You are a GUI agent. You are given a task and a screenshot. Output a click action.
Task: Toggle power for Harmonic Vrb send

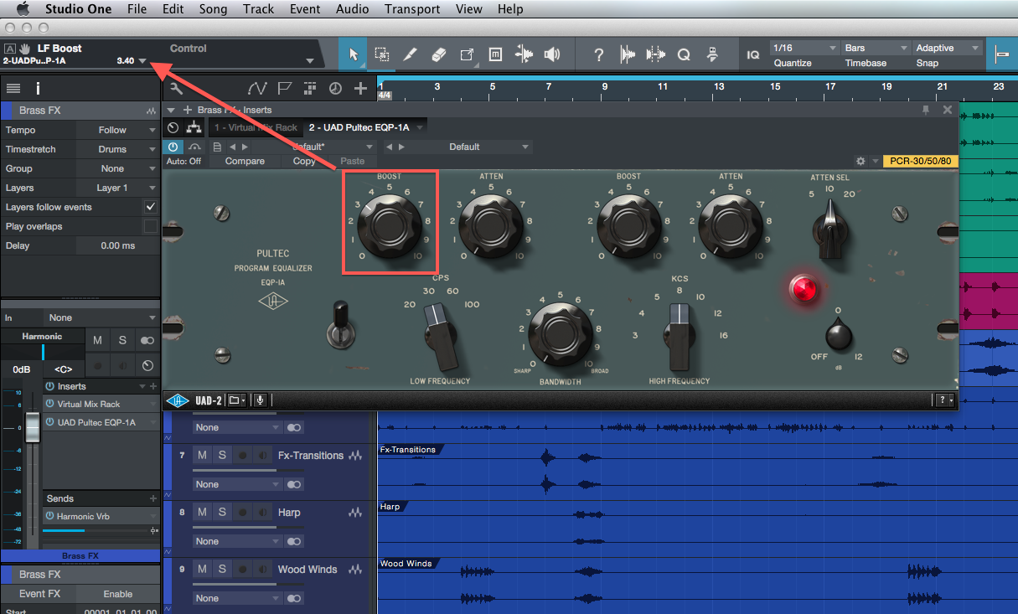click(x=50, y=516)
